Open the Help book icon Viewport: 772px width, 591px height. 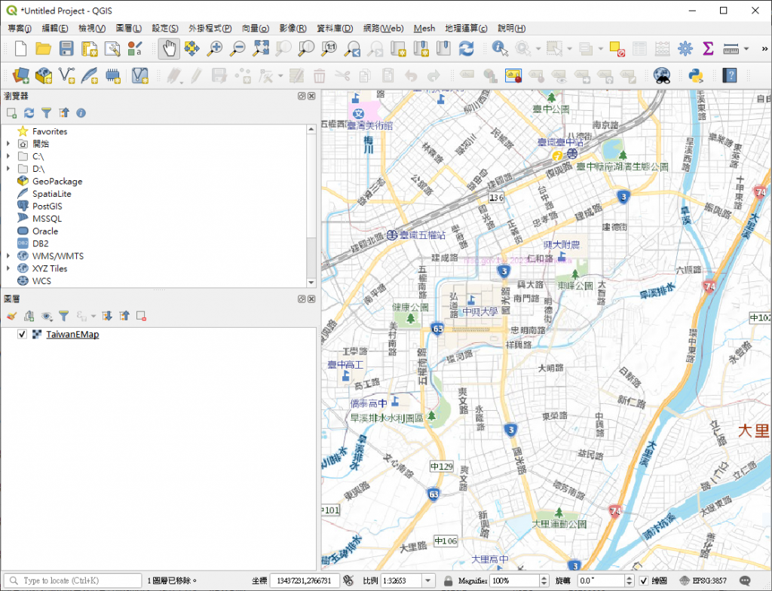coord(730,76)
